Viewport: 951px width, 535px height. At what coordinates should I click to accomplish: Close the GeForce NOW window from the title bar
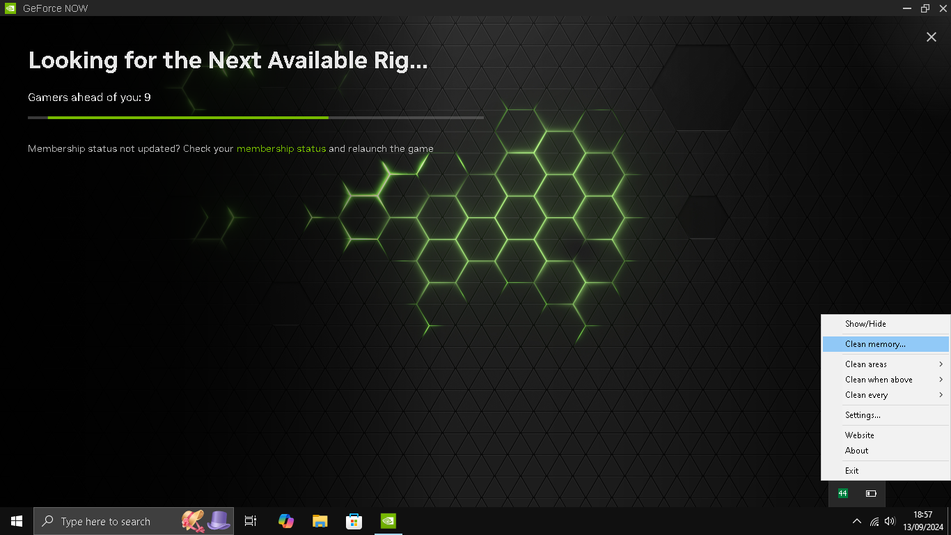943,8
